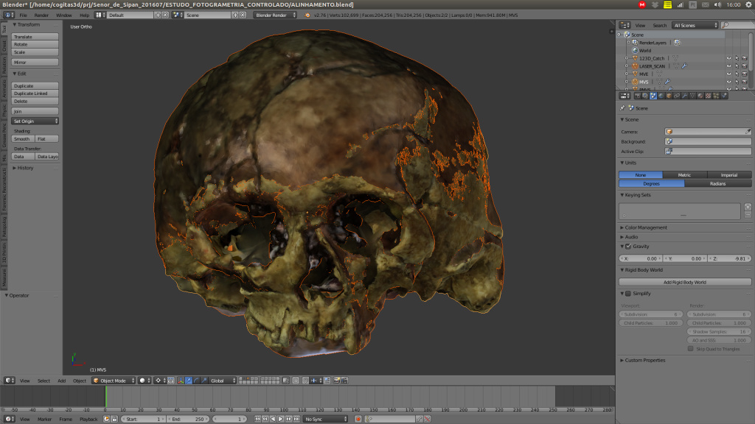Open the Material properties tab sphere icon

pyautogui.click(x=700, y=96)
